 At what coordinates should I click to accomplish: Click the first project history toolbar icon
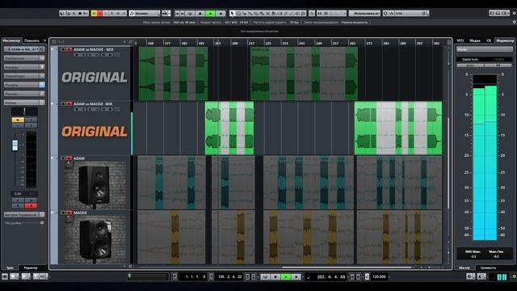[x=62, y=14]
